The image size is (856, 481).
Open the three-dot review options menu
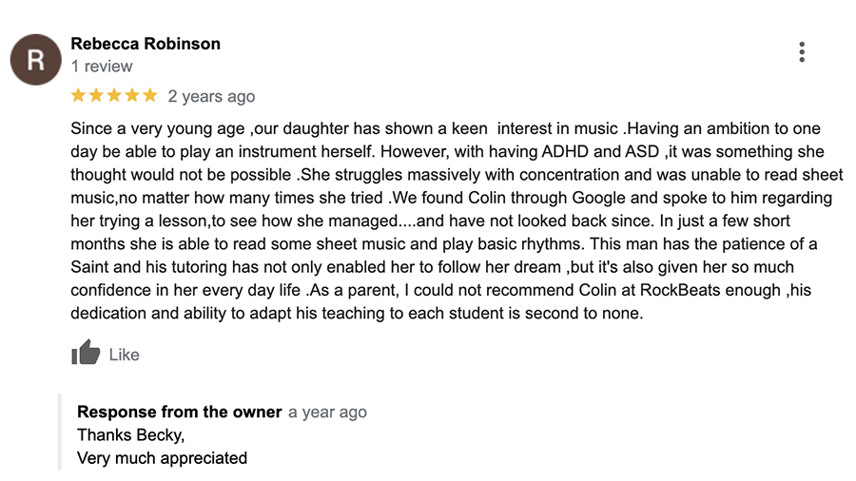802,52
